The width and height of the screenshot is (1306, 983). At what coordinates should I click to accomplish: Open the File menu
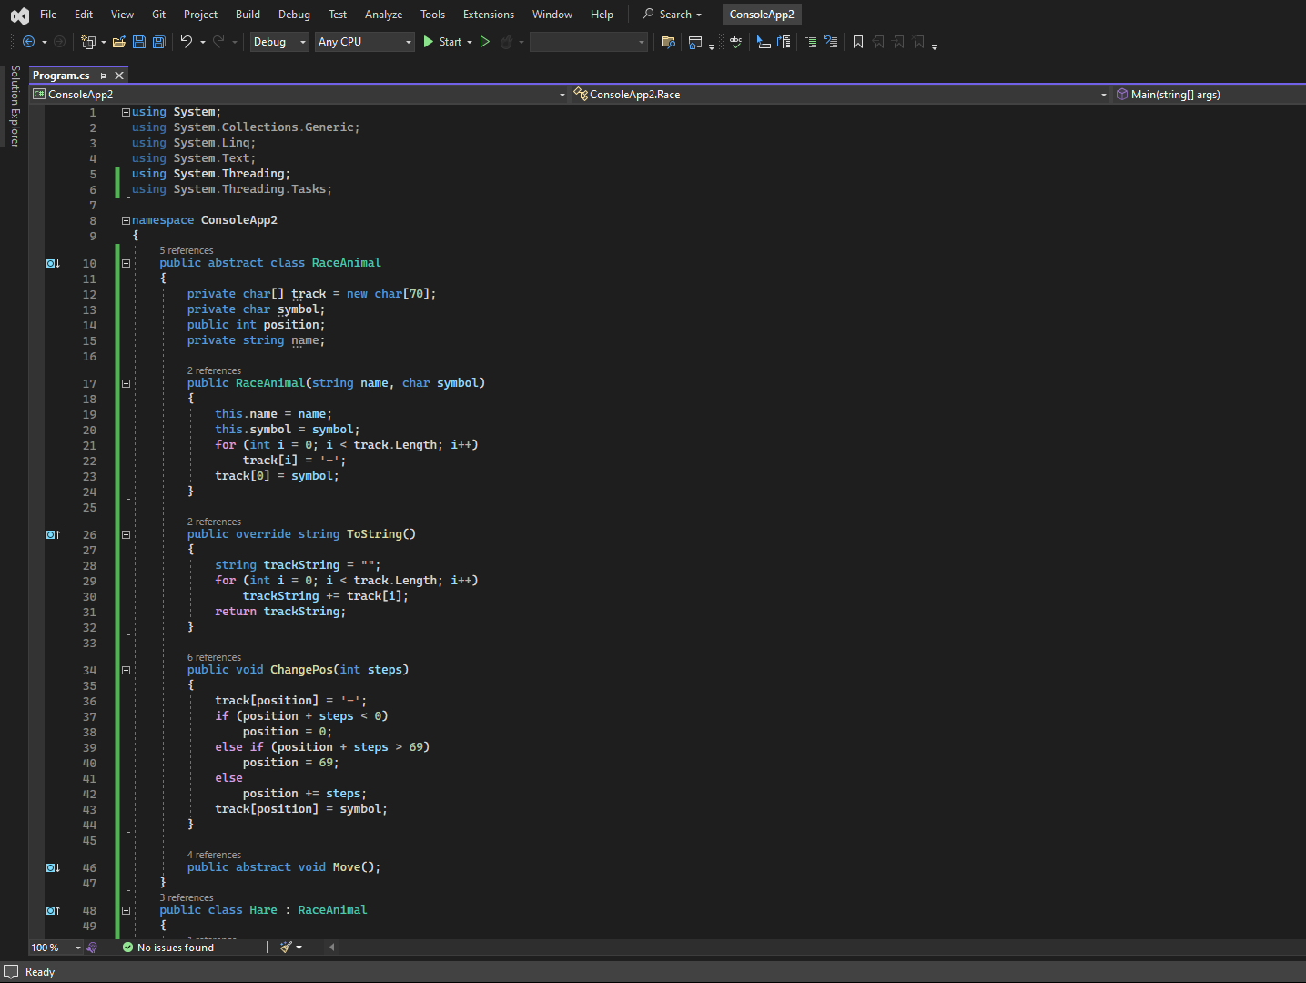[48, 15]
